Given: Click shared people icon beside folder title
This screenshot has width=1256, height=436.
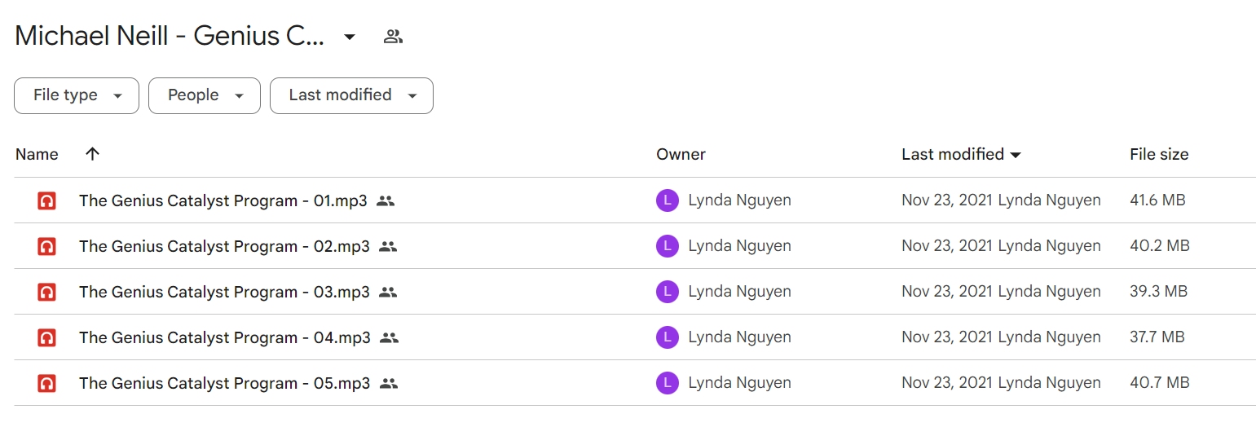Looking at the screenshot, I should (394, 36).
